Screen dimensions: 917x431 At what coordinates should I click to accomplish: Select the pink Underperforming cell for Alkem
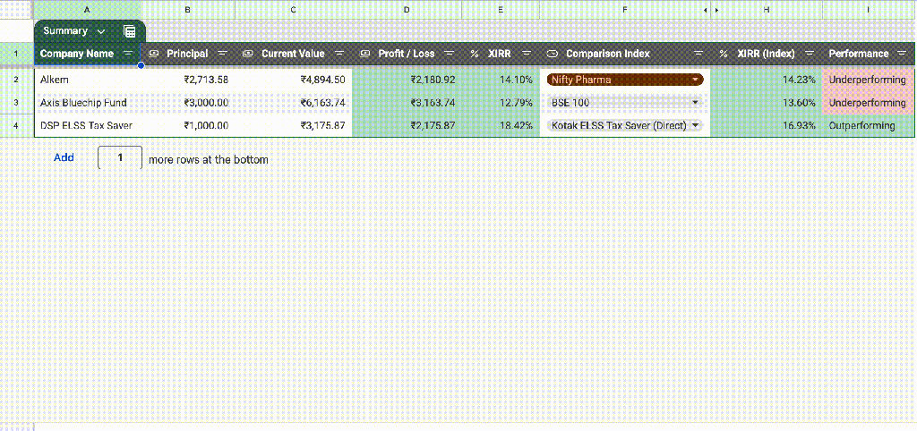point(868,80)
